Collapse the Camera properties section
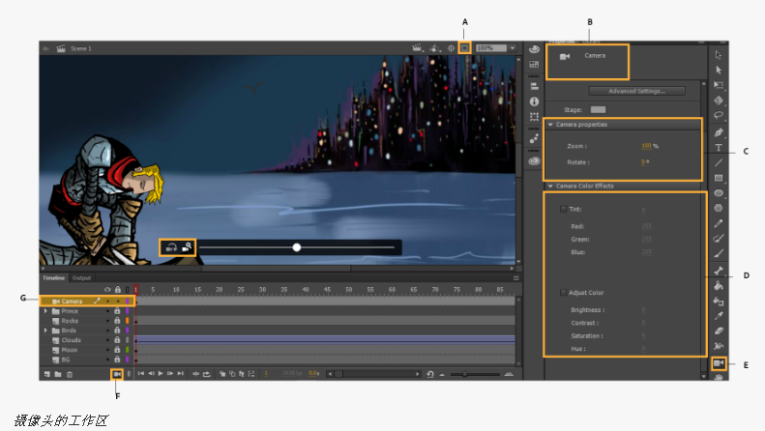 click(x=550, y=125)
